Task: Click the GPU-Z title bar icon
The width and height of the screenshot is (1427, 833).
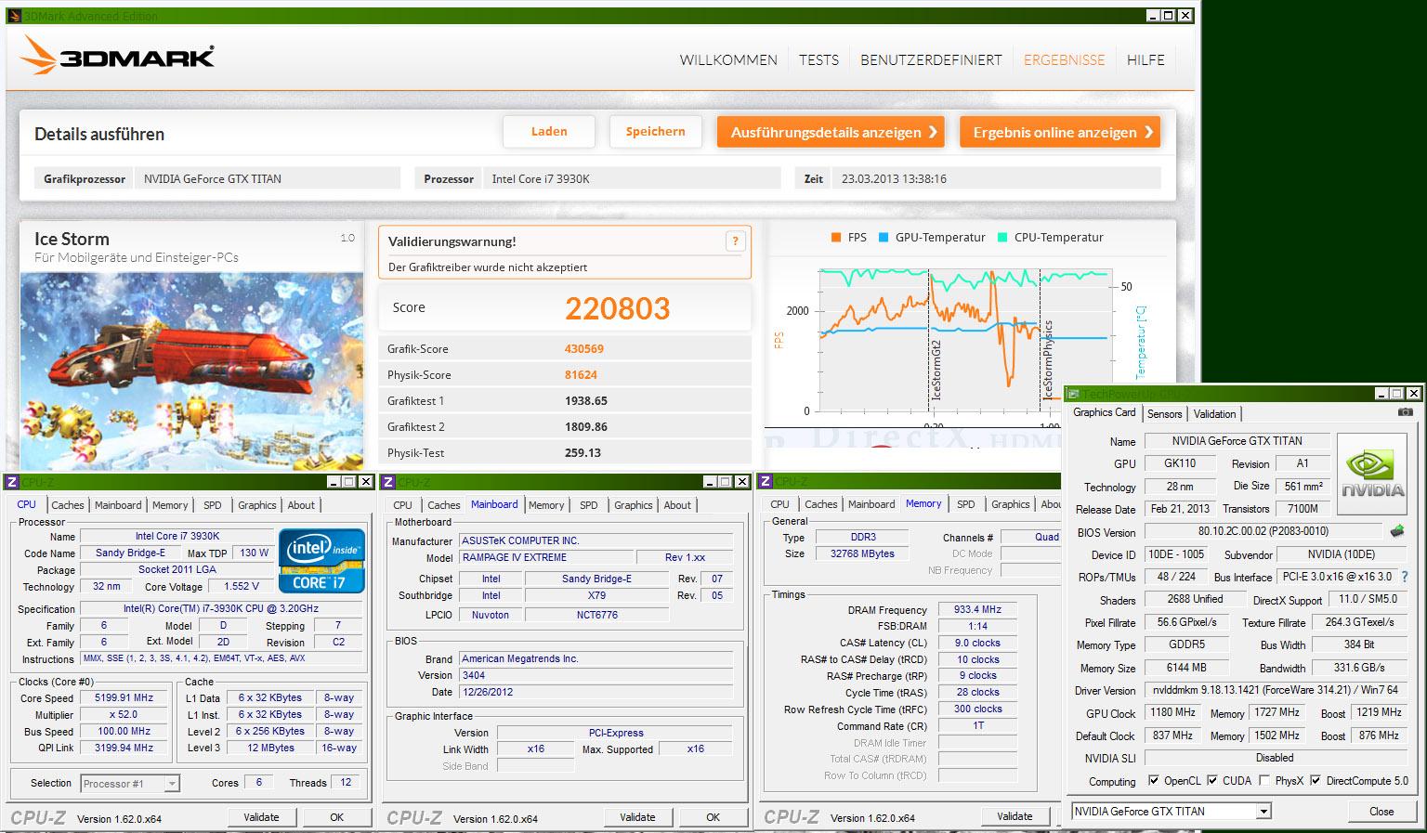Action: 1074,394
